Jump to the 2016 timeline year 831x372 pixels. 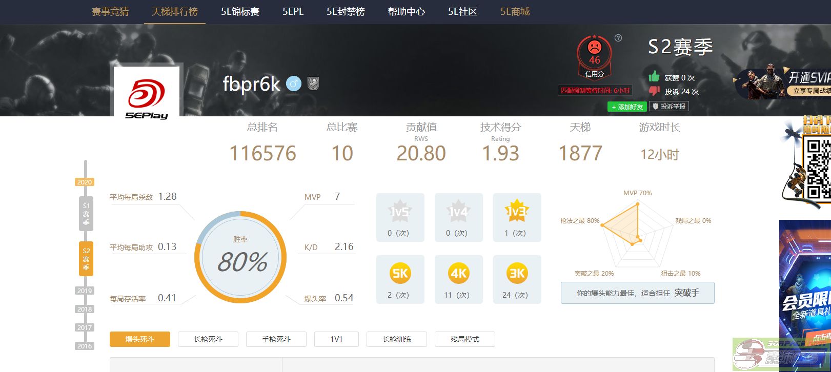pyautogui.click(x=85, y=346)
